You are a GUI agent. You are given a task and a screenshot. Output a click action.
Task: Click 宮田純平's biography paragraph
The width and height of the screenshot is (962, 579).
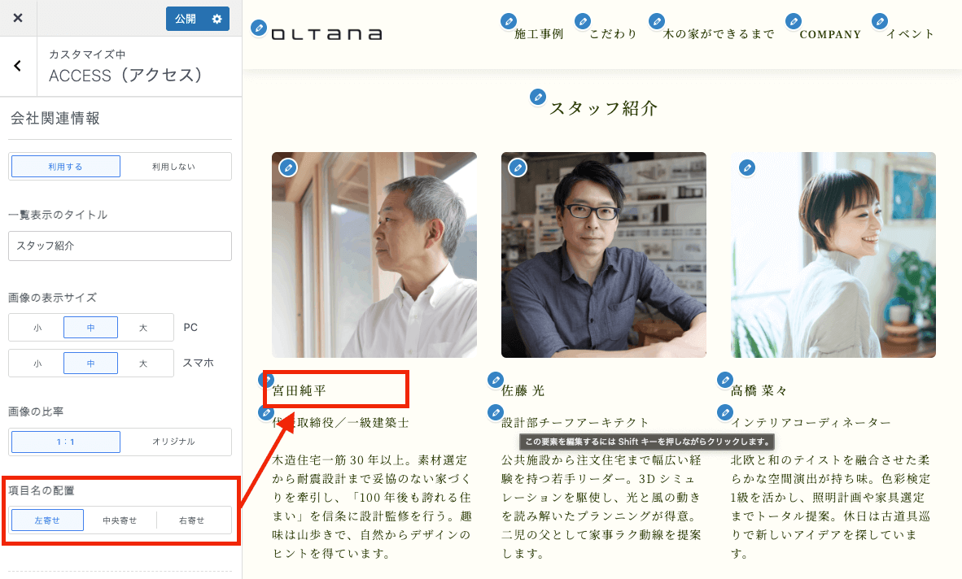pos(372,507)
